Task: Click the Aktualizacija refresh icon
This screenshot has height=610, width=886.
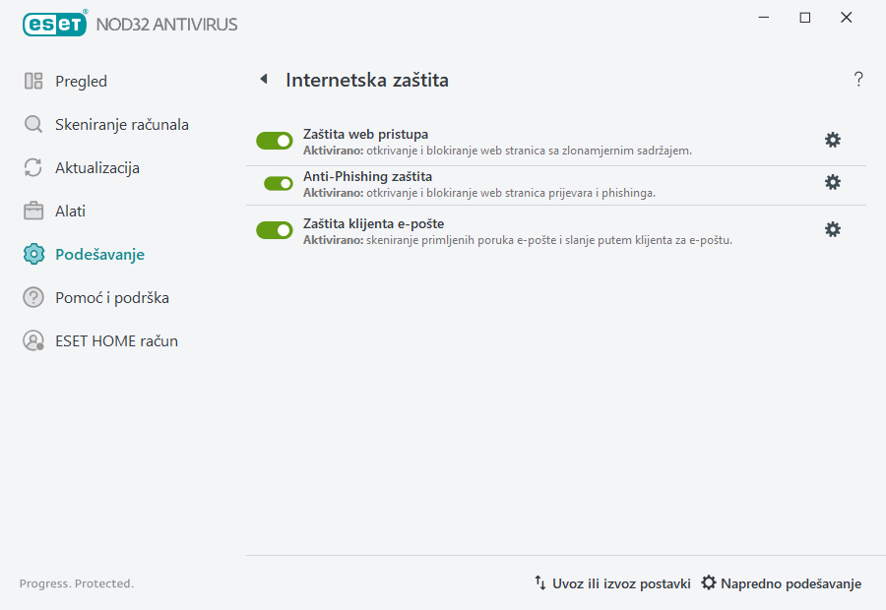Action: coord(32,167)
